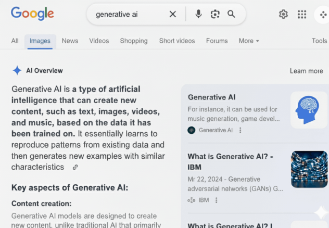Image resolution: width=329 pixels, height=228 pixels.
Task: Click the 'Mr 22, 2024 - Generative' snippet
Action: pyautogui.click(x=224, y=180)
